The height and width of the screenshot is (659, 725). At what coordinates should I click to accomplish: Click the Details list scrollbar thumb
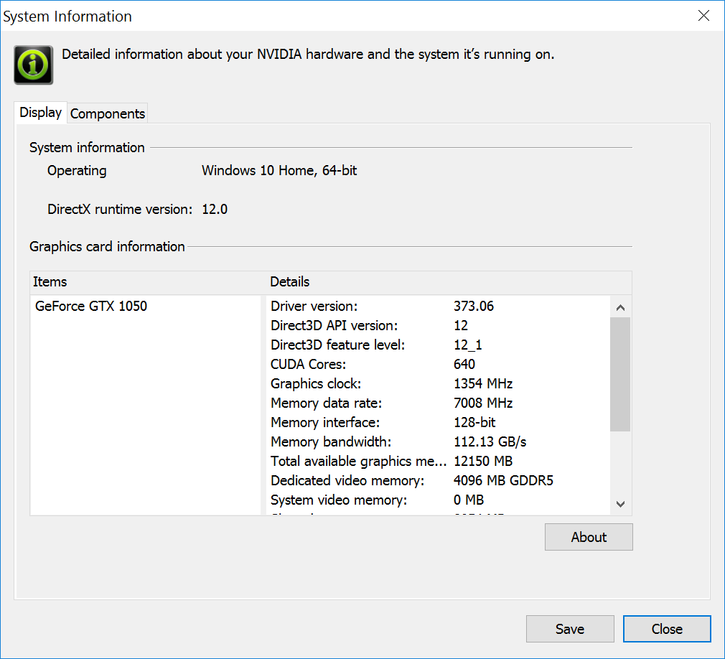pyautogui.click(x=621, y=373)
